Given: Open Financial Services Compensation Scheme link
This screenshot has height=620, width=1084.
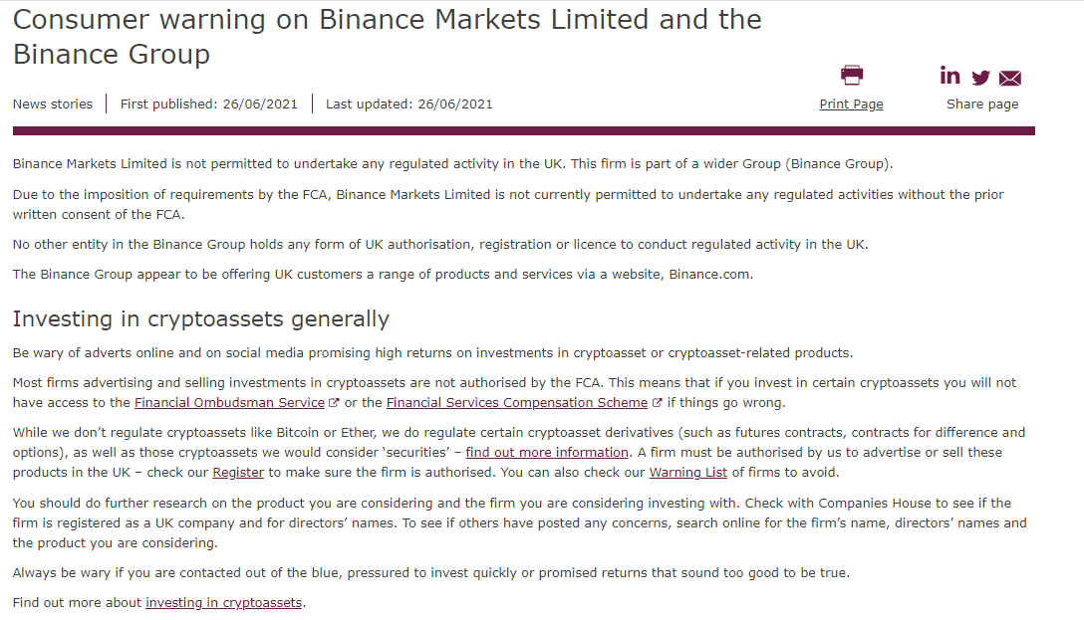Looking at the screenshot, I should pos(517,402).
